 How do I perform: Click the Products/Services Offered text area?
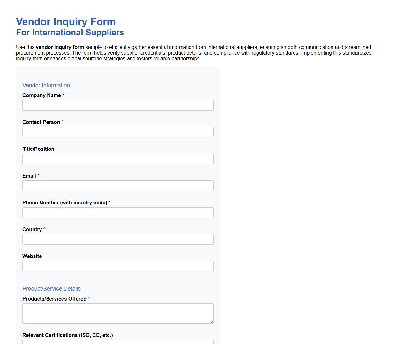click(x=118, y=313)
